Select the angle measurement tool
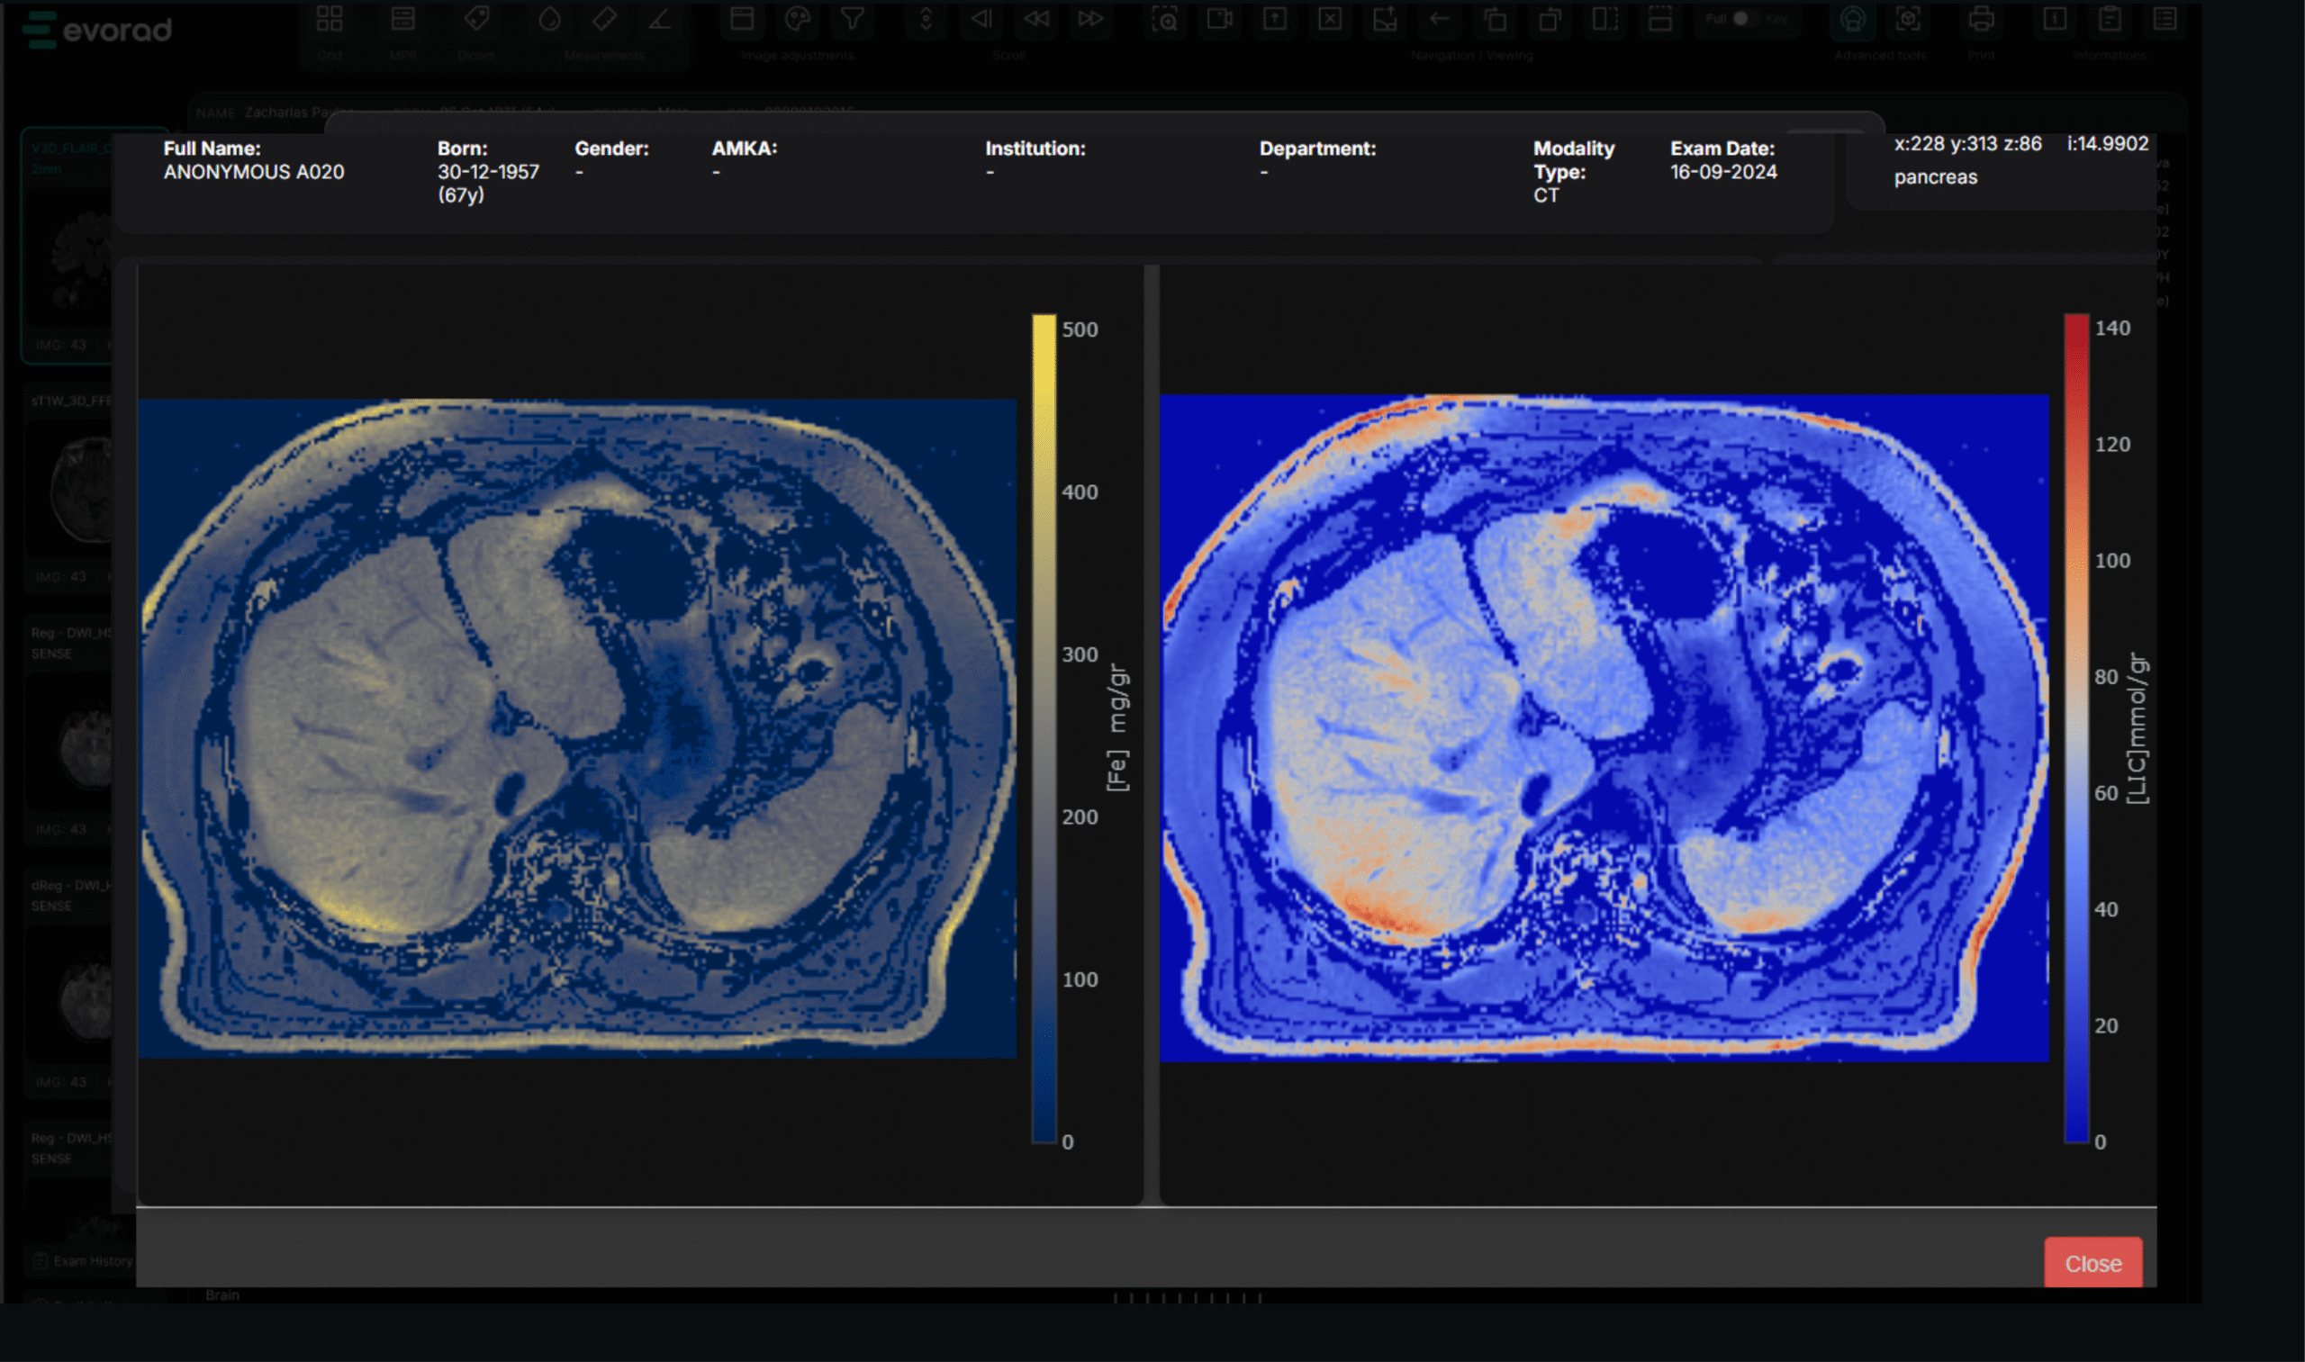Viewport: 2305px width, 1362px height. tap(659, 20)
